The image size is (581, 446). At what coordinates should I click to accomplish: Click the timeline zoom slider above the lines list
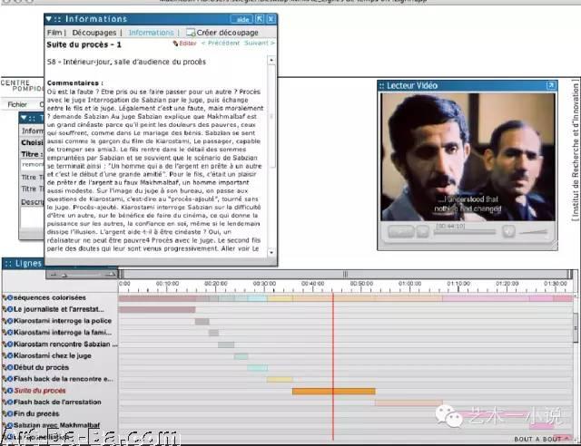pos(83,275)
